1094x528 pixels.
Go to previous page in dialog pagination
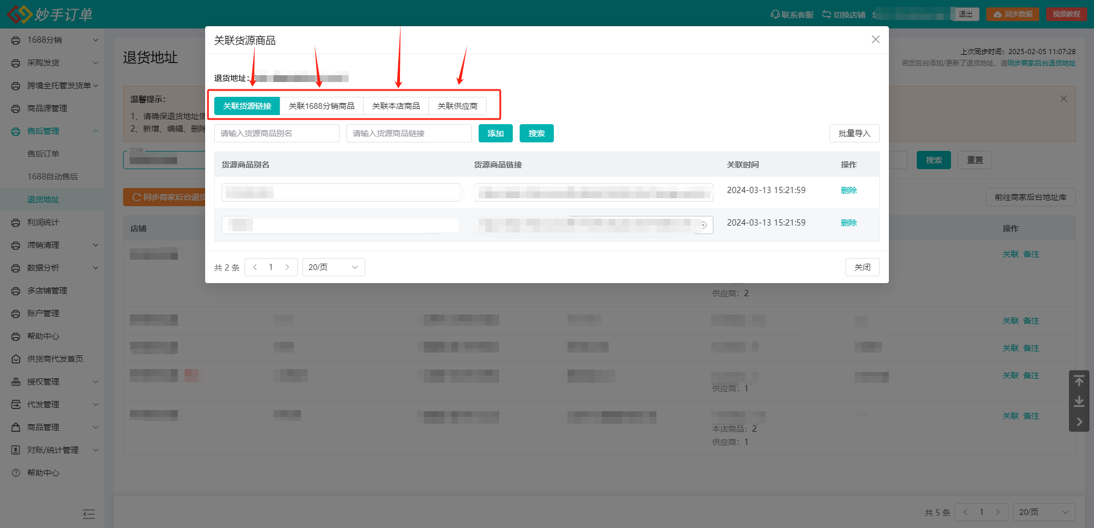tap(255, 267)
